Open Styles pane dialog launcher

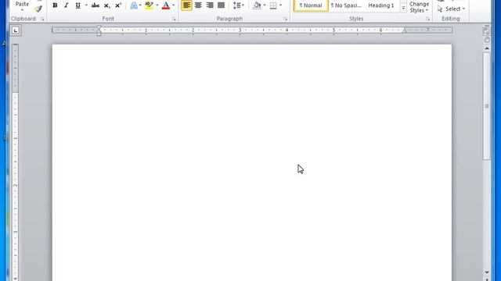click(427, 19)
